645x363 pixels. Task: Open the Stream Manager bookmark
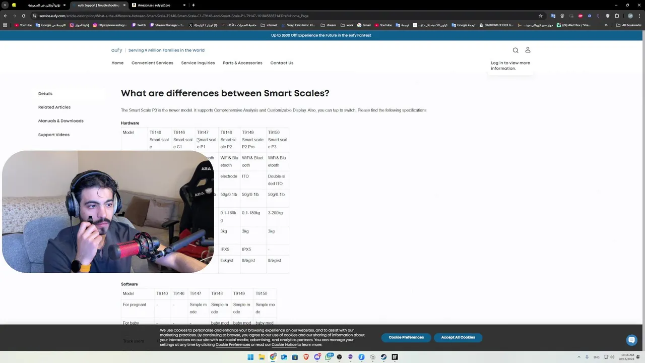(x=167, y=25)
